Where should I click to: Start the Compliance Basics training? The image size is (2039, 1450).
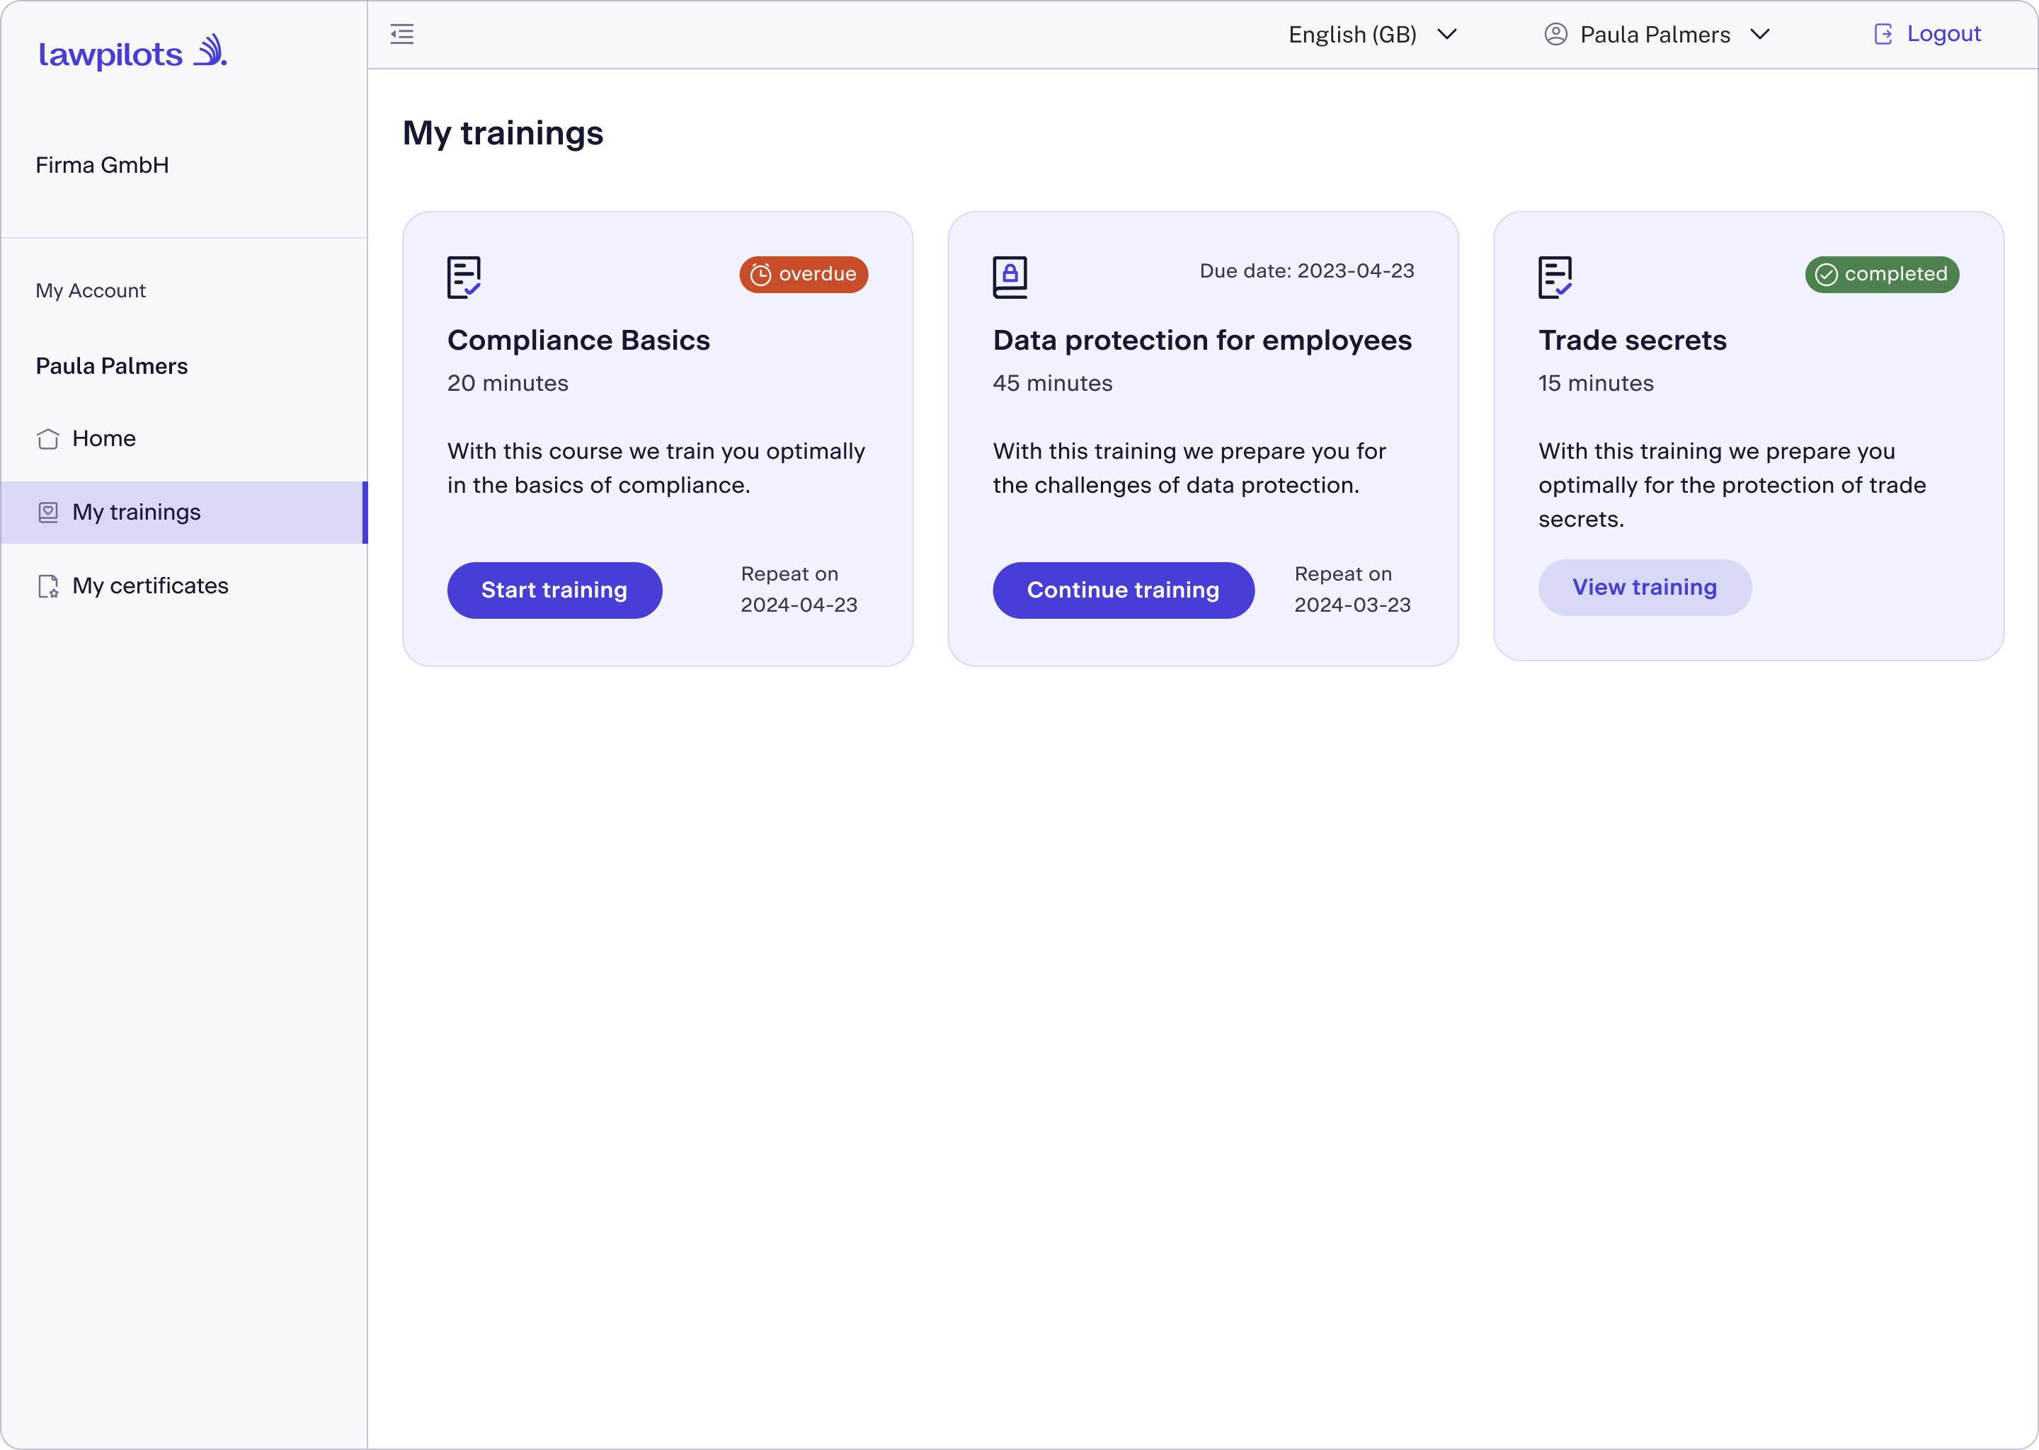[x=554, y=590]
